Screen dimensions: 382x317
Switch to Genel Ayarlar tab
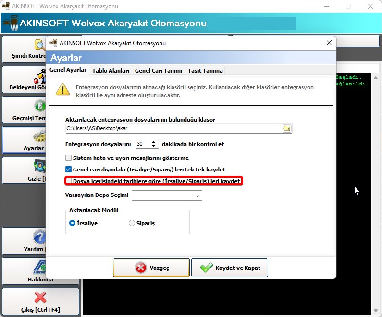[68, 70]
